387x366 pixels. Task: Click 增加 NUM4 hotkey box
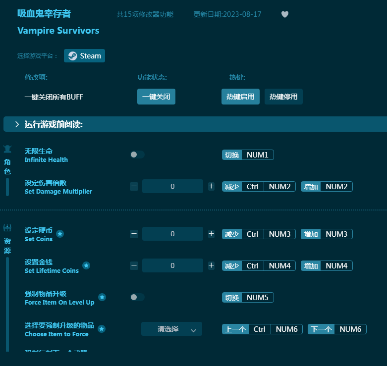click(327, 266)
